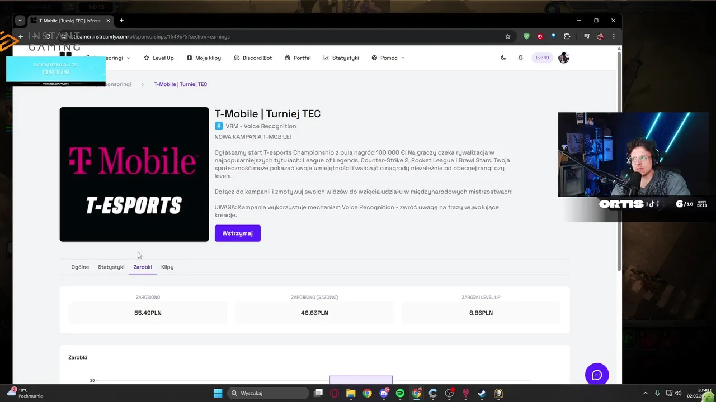This screenshot has height=402, width=716.
Task: Open notifications bell in site header
Action: tap(520, 58)
